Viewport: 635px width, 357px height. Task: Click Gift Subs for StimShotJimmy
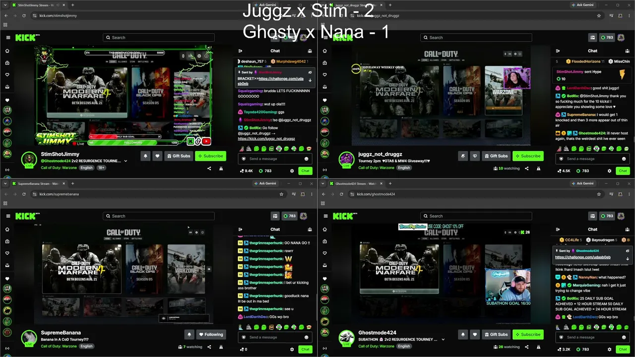pyautogui.click(x=179, y=156)
